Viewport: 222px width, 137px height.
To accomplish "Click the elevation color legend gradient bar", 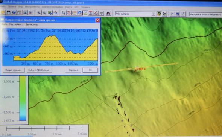I will pos(23,98).
